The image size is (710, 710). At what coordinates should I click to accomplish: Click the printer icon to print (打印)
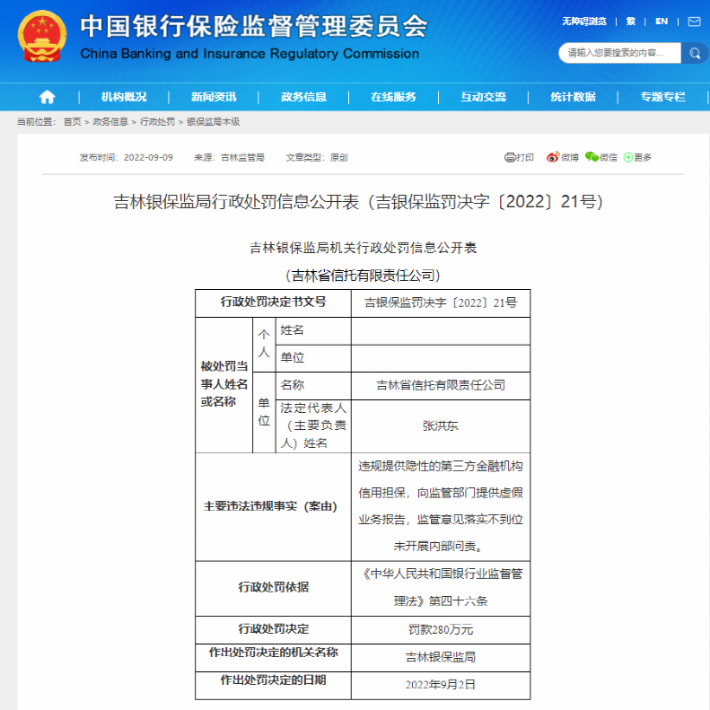tap(519, 157)
